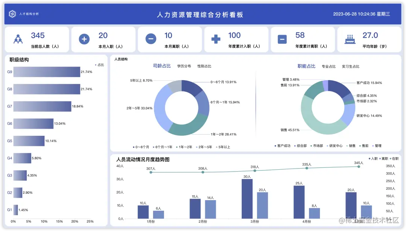The width and height of the screenshot is (406, 231).
Task: Click the 27.0 average age value
Action: click(370, 35)
